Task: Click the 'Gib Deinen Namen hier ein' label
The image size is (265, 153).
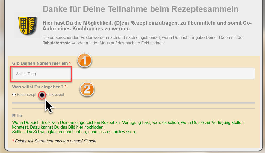Action: [40, 63]
